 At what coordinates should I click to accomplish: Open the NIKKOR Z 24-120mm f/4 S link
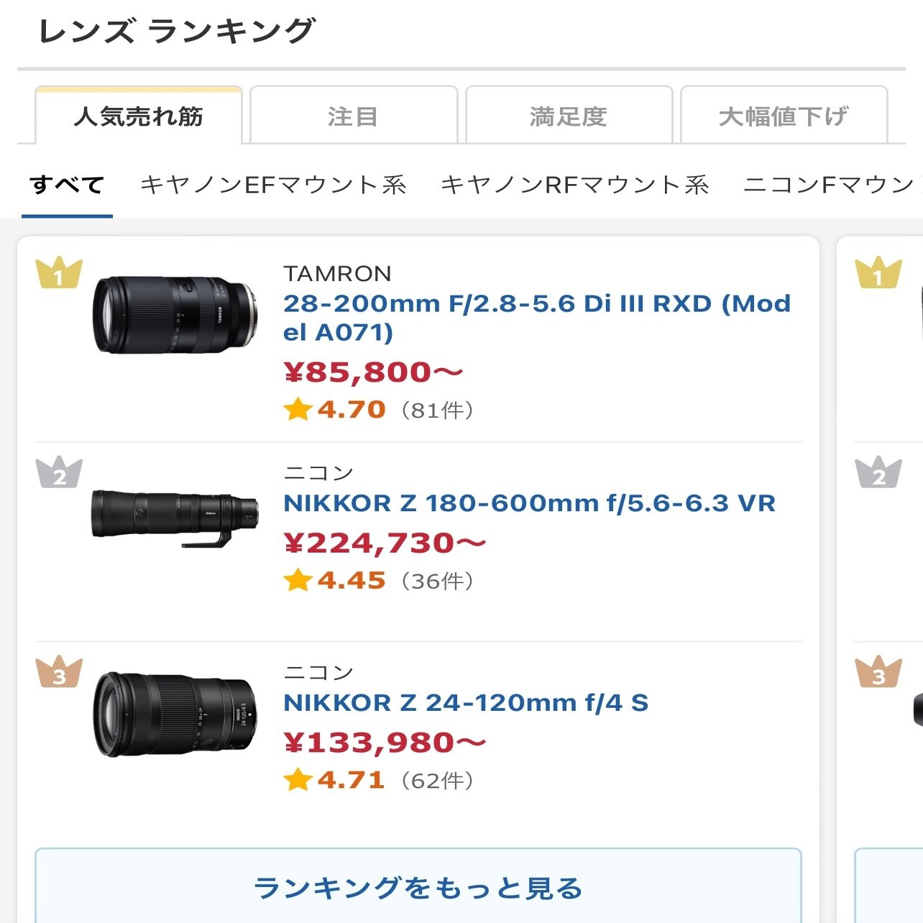[466, 702]
